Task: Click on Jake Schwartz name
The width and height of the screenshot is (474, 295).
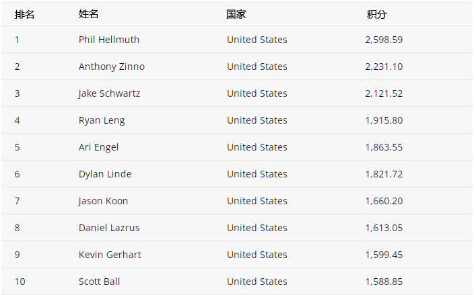Action: point(109,93)
